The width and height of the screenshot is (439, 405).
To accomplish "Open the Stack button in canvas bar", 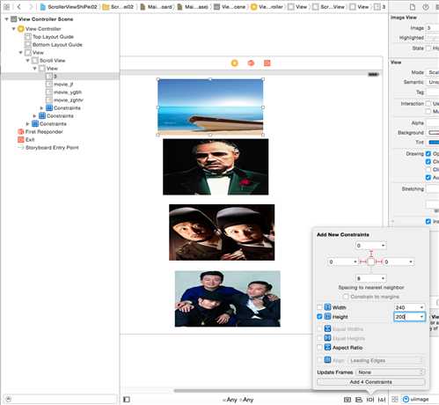I will (x=348, y=400).
